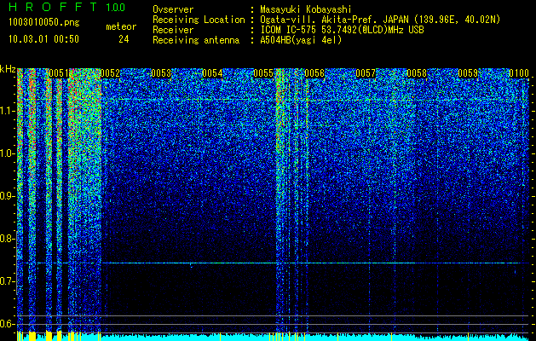This screenshot has width=536, height=341.
Task: Click the 0.7 frequency axis label
Action: click(8, 281)
